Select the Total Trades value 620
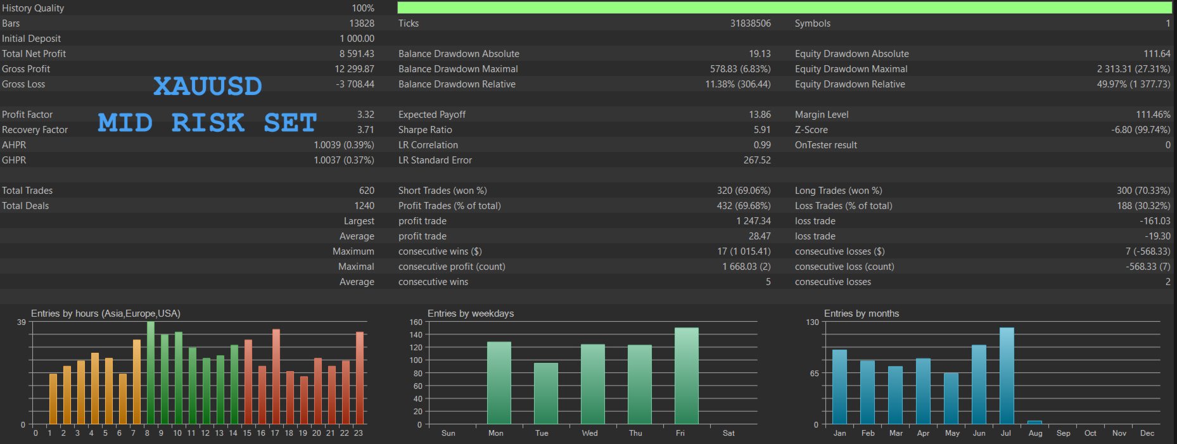This screenshot has width=1177, height=444. tap(367, 191)
